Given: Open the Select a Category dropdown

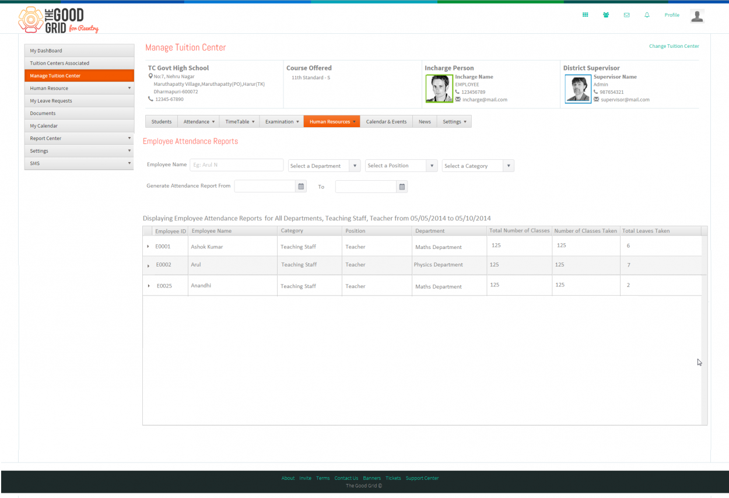Looking at the screenshot, I should click(478, 166).
